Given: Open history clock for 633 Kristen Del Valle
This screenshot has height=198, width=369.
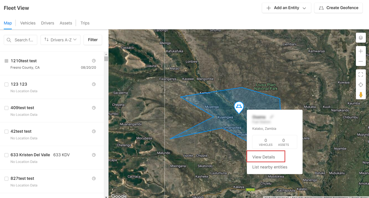Looking at the screenshot, I should (94, 155).
